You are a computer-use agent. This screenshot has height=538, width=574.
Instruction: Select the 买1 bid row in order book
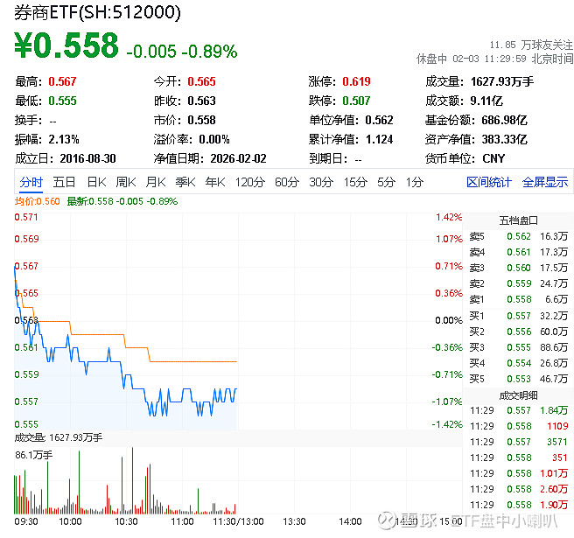click(518, 315)
